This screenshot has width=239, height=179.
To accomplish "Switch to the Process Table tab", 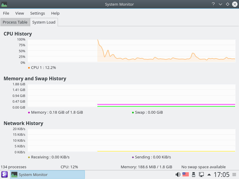I will (x=15, y=22).
